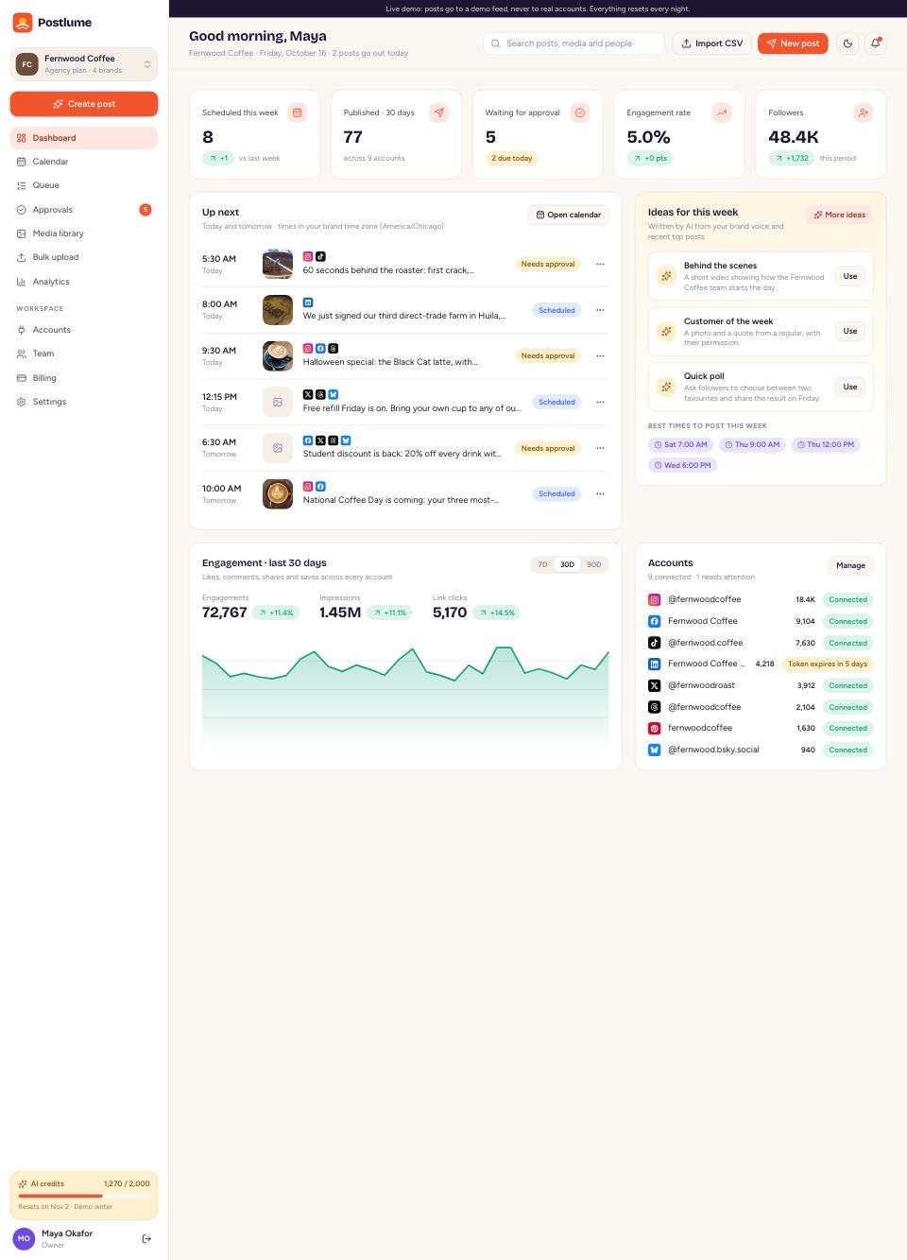Open Analytics from the sidebar
The width and height of the screenshot is (907, 1260).
[x=84, y=282]
